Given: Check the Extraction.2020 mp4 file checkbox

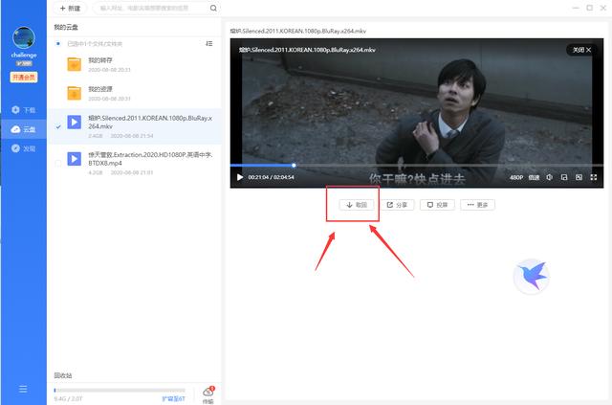Looking at the screenshot, I should 58,163.
